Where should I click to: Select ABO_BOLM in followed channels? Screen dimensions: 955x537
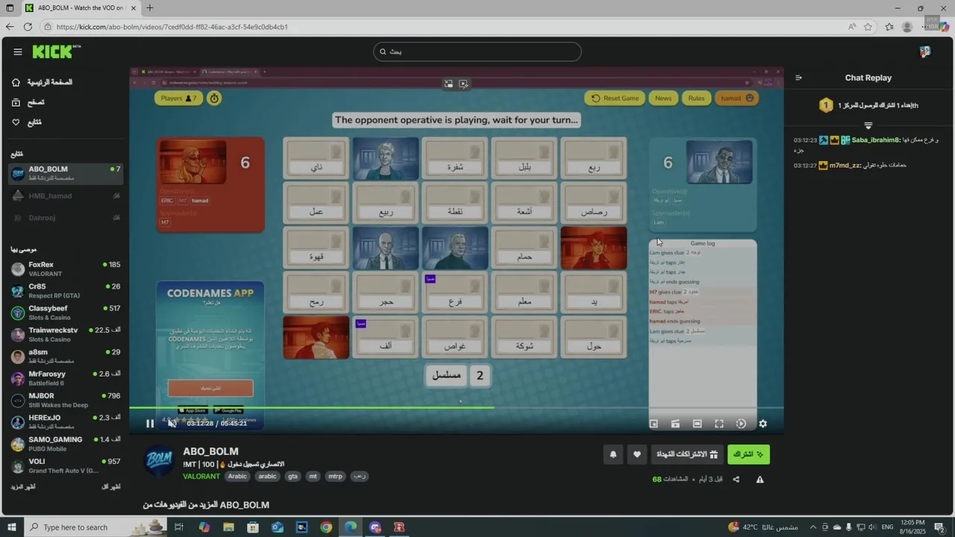click(66, 173)
